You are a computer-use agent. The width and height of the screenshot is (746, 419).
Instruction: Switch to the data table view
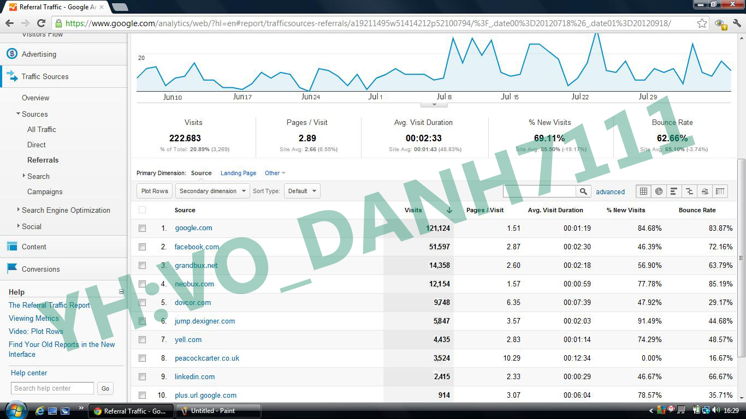pyautogui.click(x=644, y=191)
